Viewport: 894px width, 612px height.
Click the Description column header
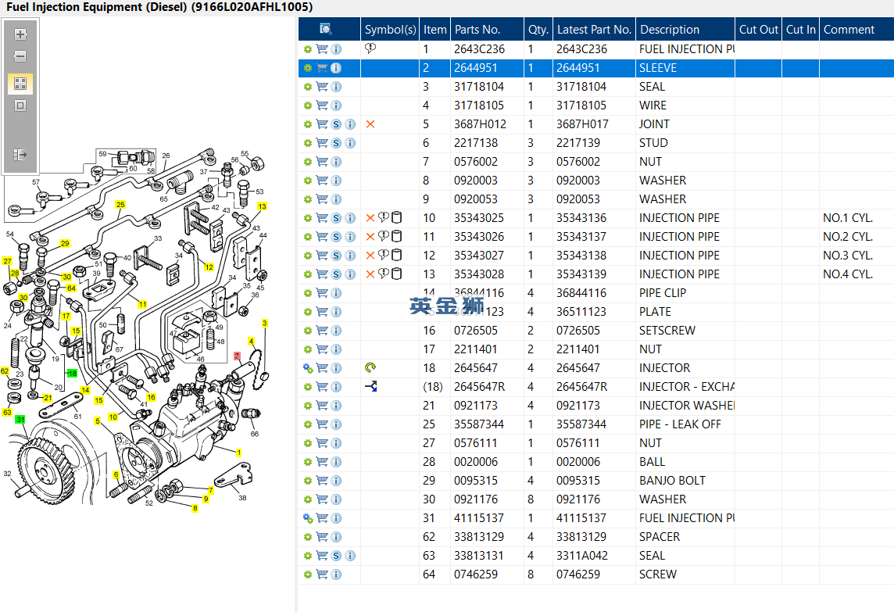pyautogui.click(x=685, y=29)
